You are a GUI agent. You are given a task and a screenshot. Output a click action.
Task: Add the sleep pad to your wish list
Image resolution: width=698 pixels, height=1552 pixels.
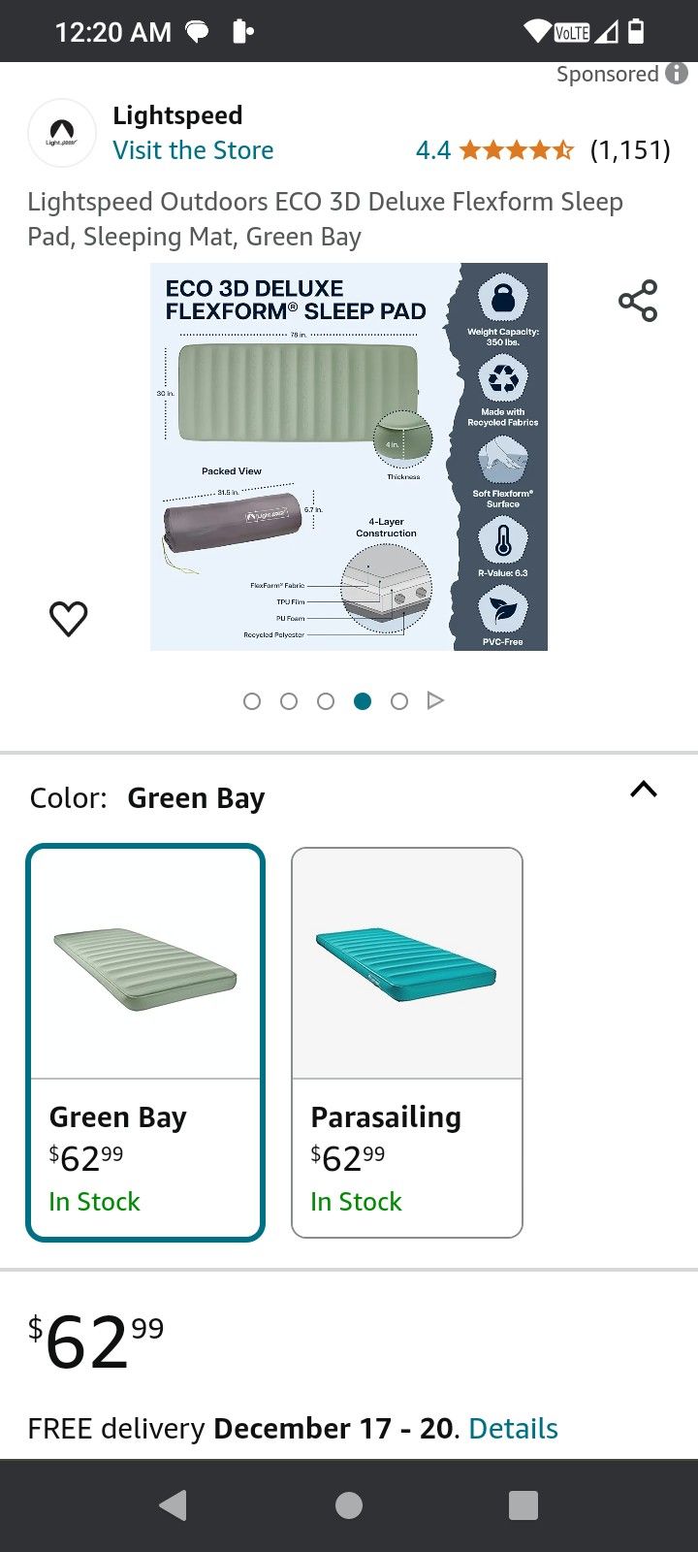68,617
